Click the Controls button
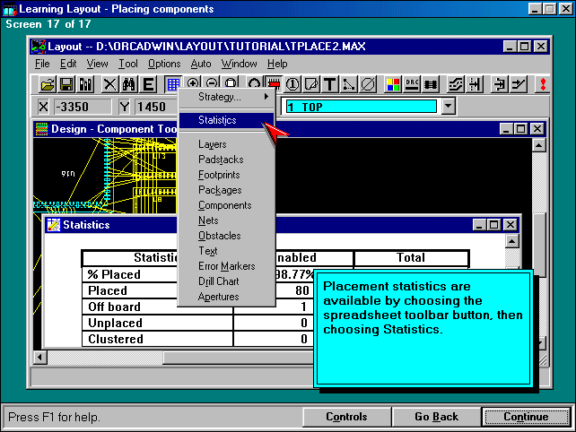This screenshot has height=432, width=576. pos(345,417)
